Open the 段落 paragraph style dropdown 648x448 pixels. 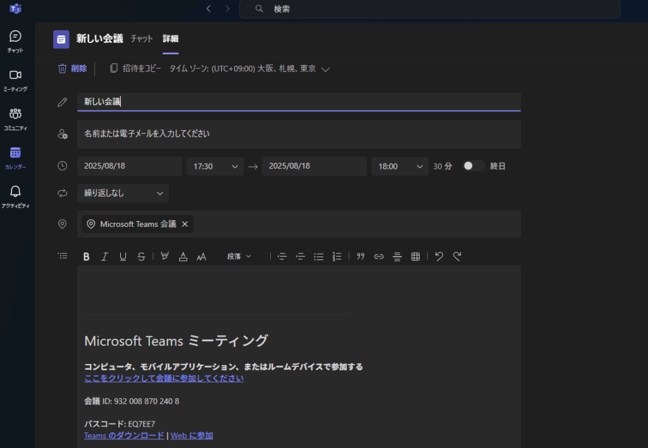point(239,257)
